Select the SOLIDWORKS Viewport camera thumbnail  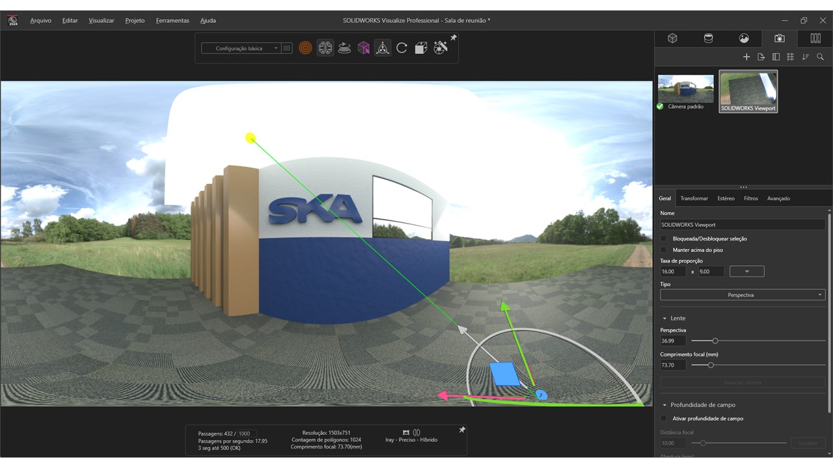click(748, 92)
